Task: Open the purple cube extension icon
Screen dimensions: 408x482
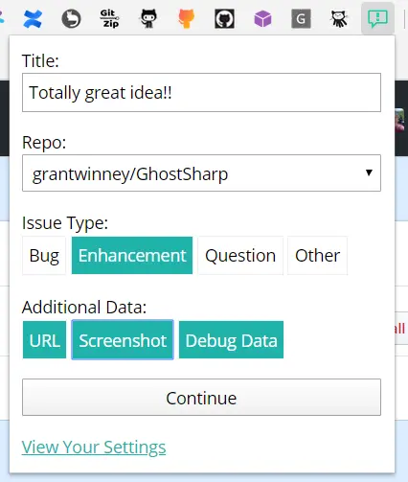Action: (x=262, y=19)
